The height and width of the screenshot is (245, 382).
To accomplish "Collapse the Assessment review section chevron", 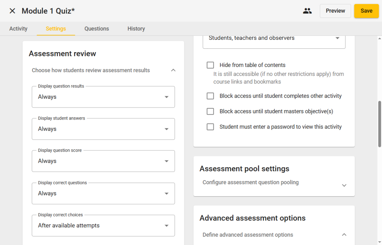I will tap(173, 70).
